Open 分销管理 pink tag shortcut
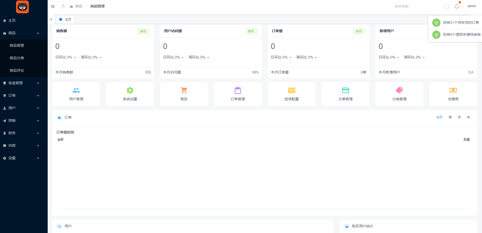Viewport: 482px width, 233px height. (399, 94)
